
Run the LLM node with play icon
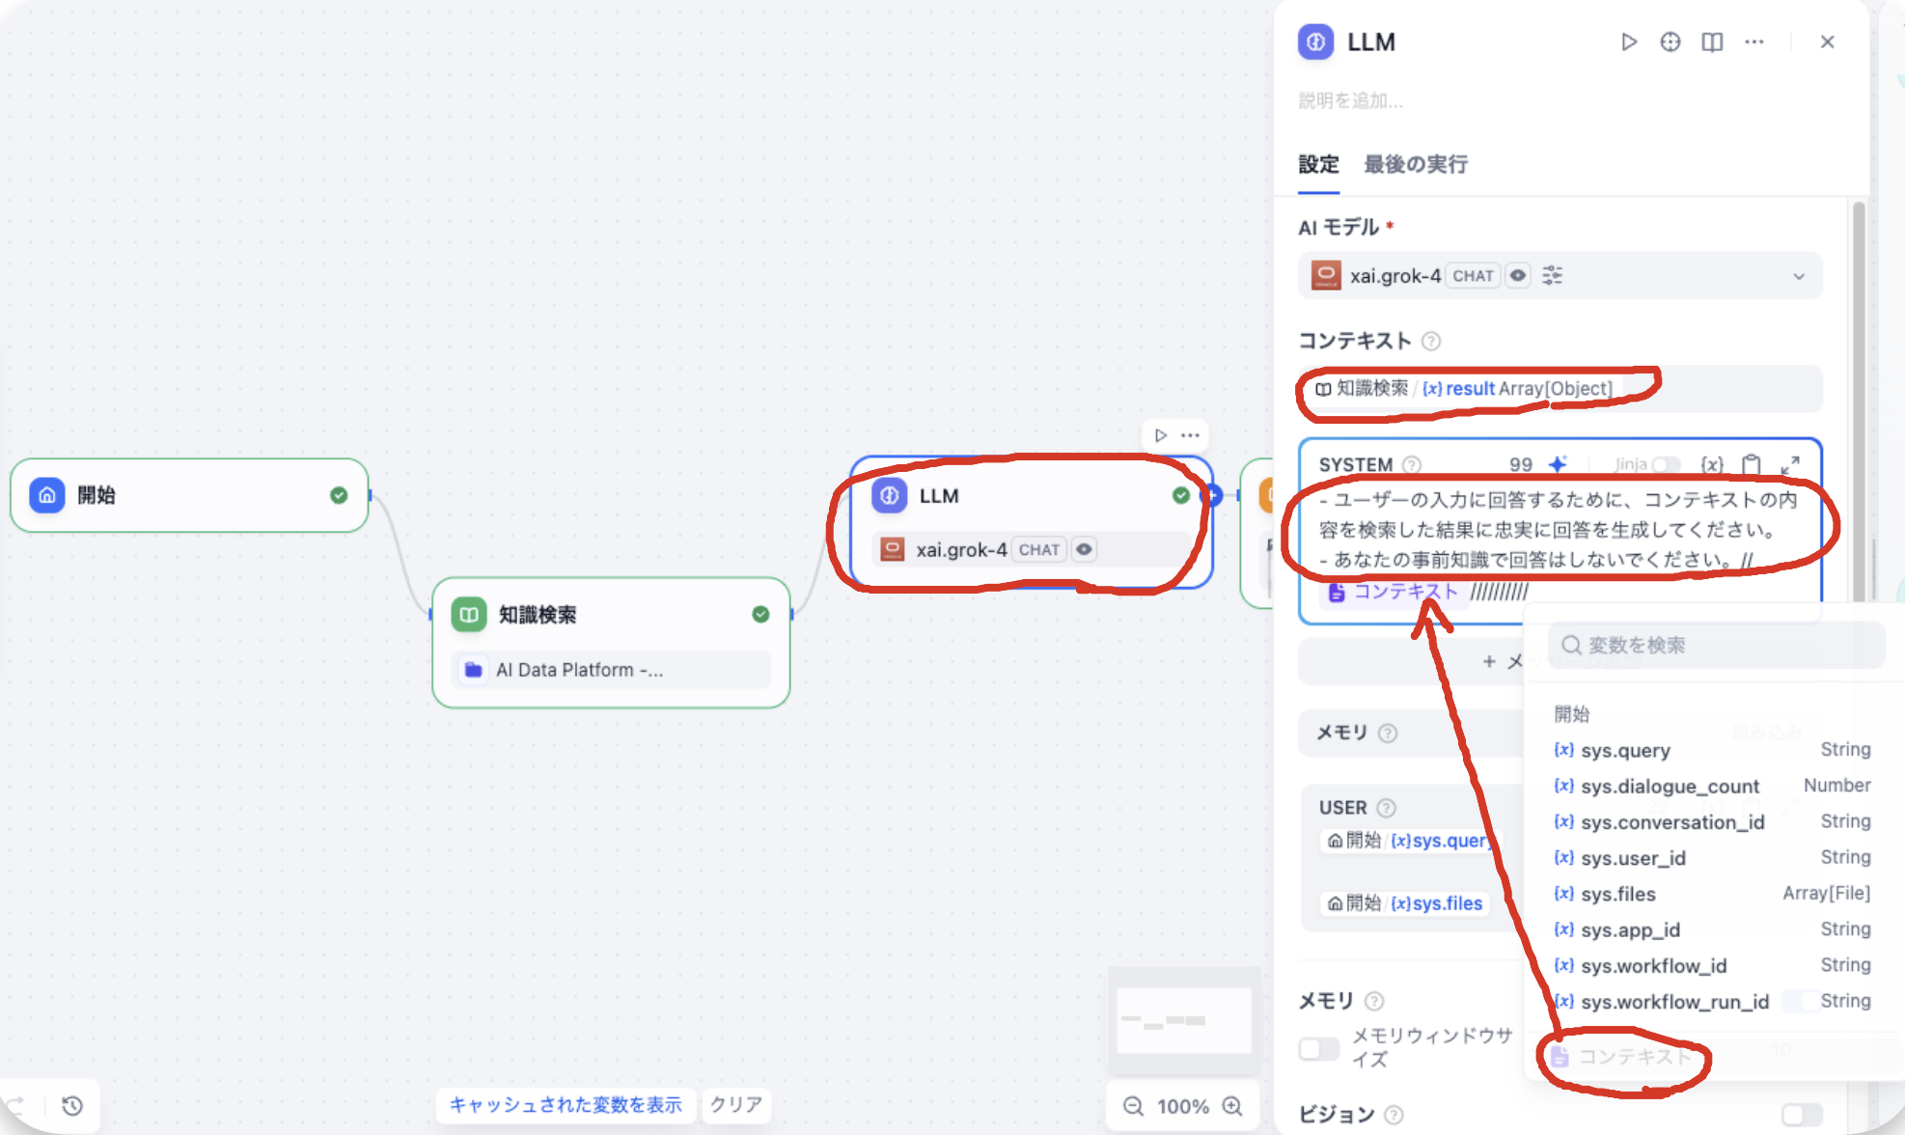1628,42
